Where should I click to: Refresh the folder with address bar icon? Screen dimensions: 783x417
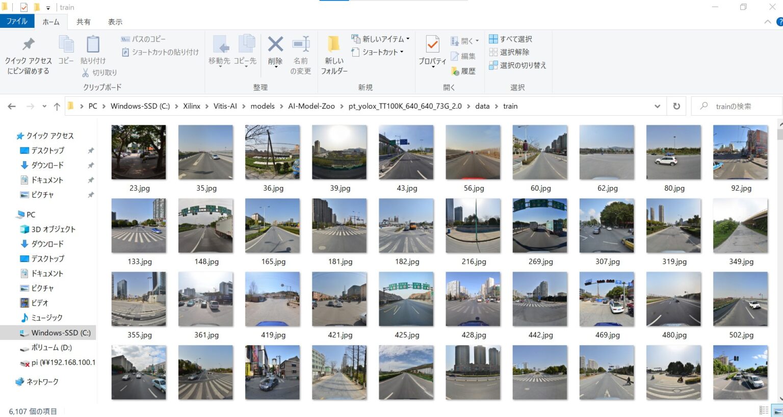point(677,106)
